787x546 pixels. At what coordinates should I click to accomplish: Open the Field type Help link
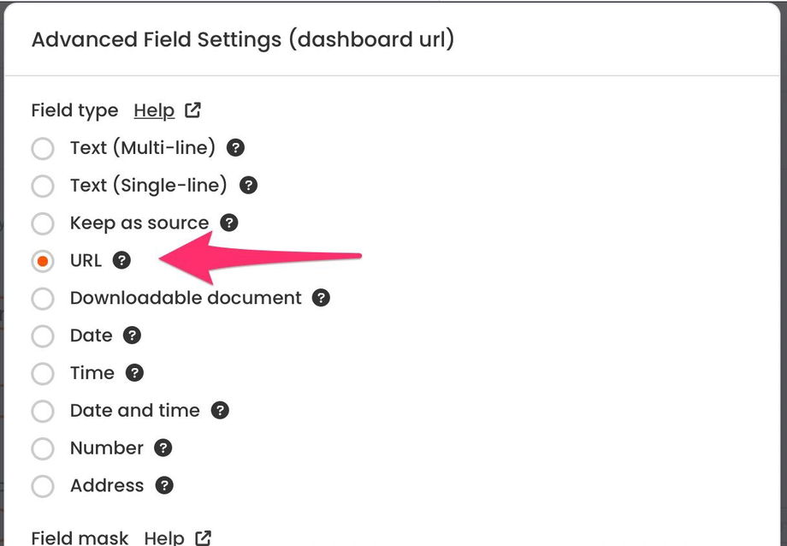click(153, 110)
